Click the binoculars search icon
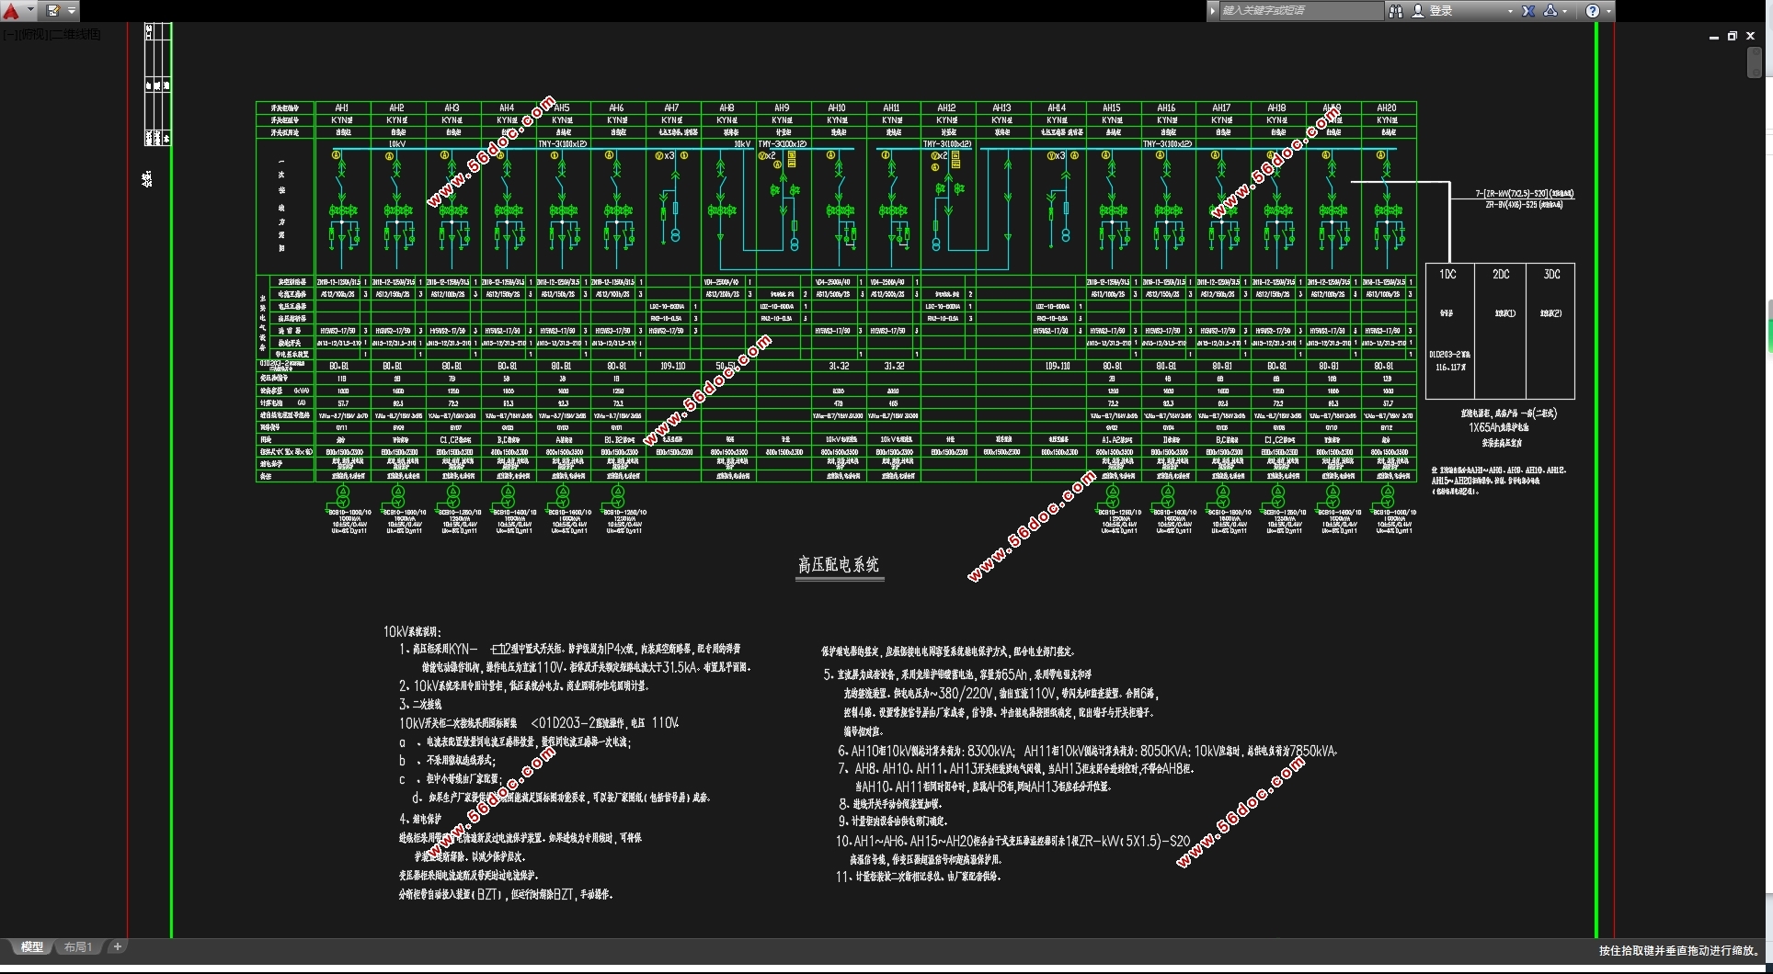Image resolution: width=1773 pixels, height=974 pixels. tap(1396, 11)
